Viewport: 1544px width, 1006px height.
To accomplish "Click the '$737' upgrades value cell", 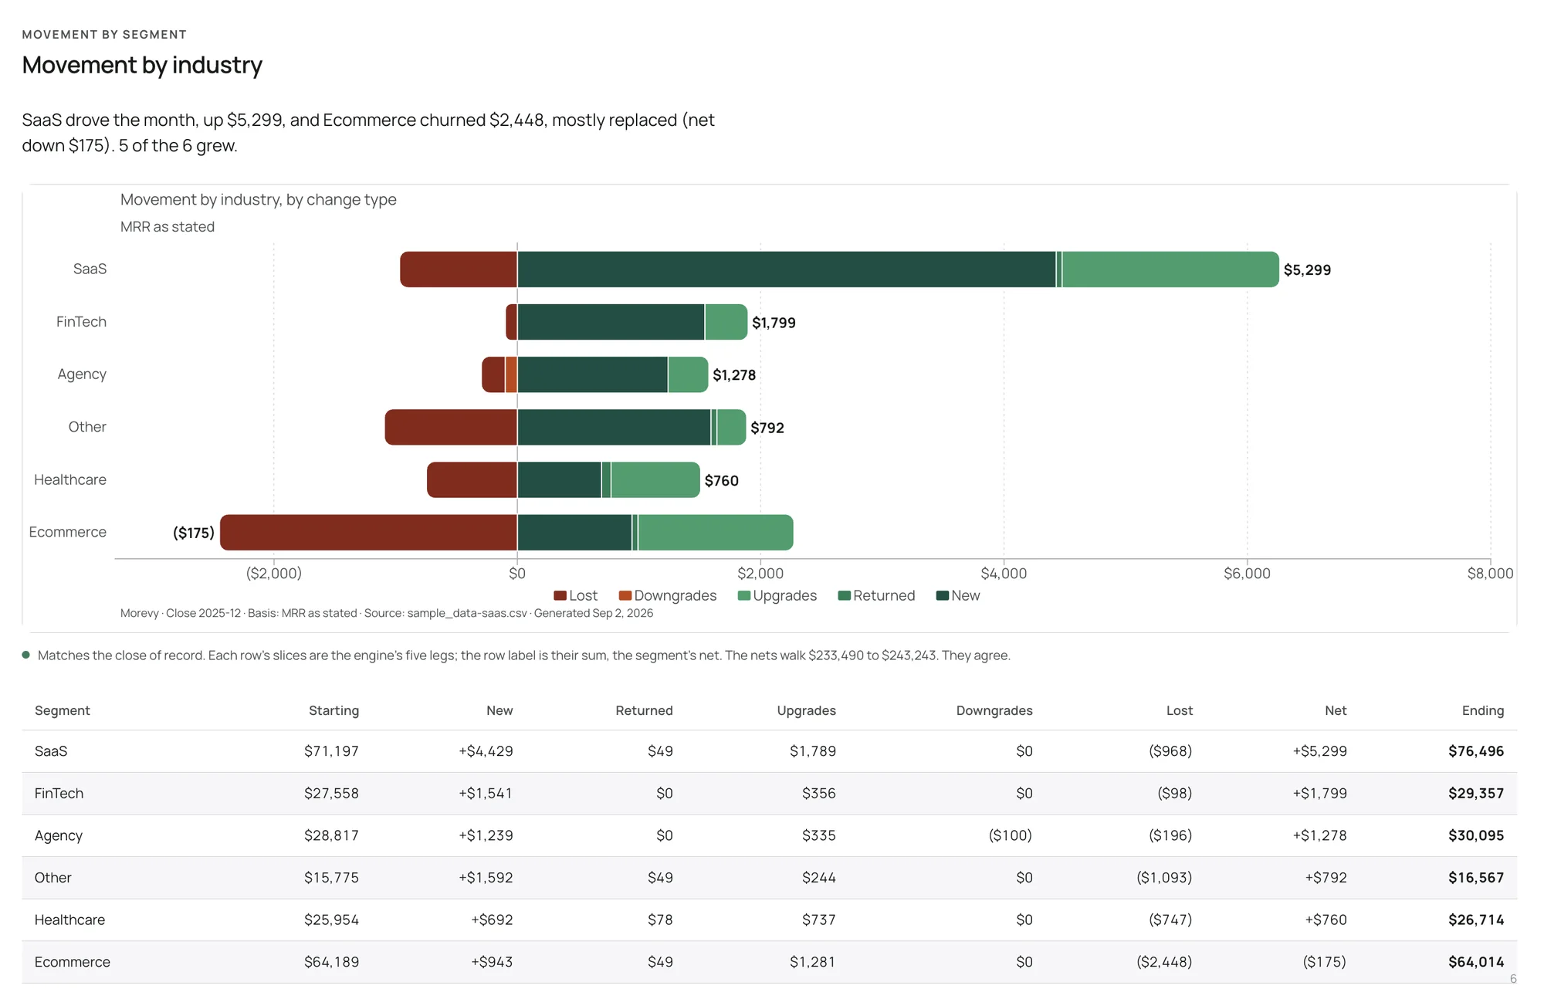I will (818, 920).
